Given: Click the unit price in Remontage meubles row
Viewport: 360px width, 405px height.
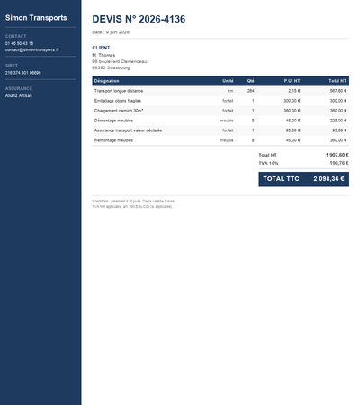Looking at the screenshot, I should [x=293, y=140].
